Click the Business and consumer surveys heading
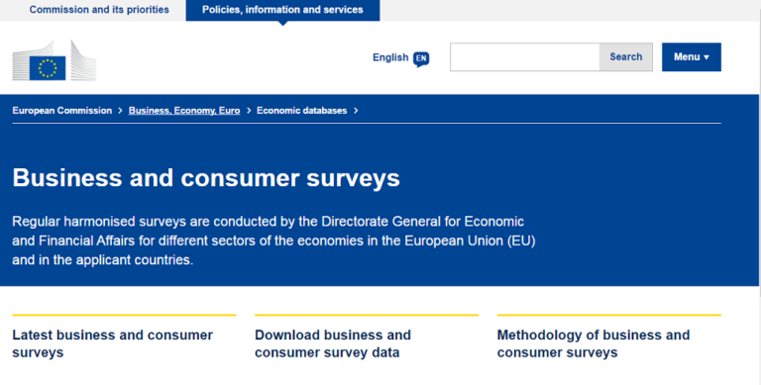Screen dimensions: 761x385 click(206, 177)
